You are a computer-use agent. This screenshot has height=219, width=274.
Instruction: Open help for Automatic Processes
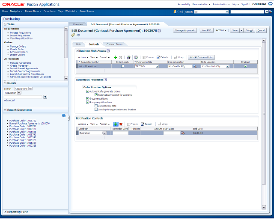coord(105,80)
